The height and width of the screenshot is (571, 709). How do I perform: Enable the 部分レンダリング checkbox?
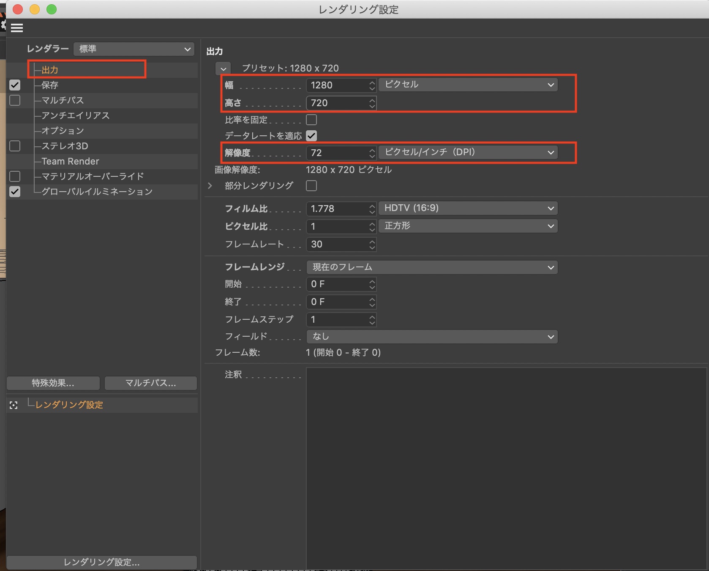[x=311, y=186]
